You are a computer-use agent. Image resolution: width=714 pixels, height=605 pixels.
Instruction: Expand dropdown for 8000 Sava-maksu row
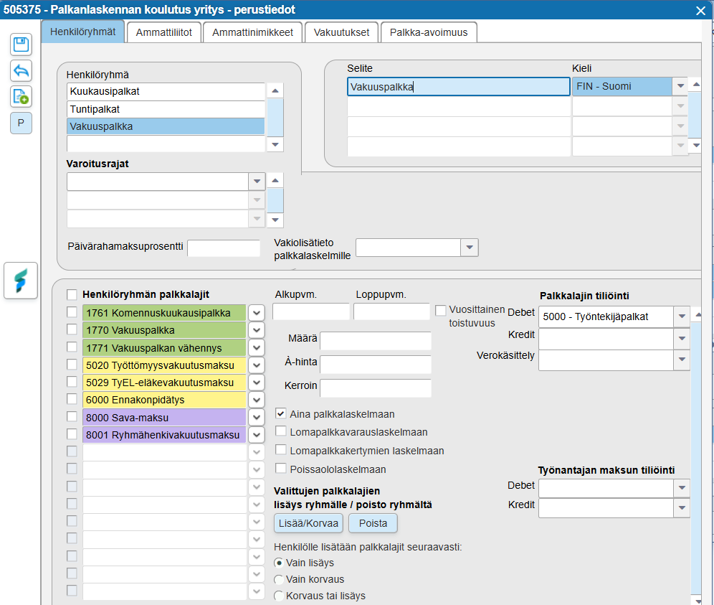point(257,417)
